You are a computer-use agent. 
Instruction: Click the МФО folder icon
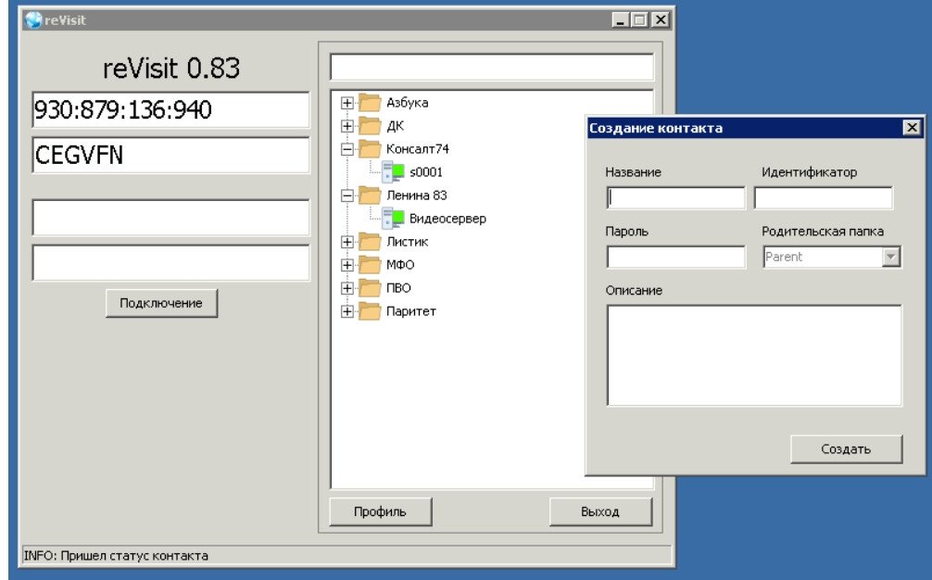[x=371, y=265]
